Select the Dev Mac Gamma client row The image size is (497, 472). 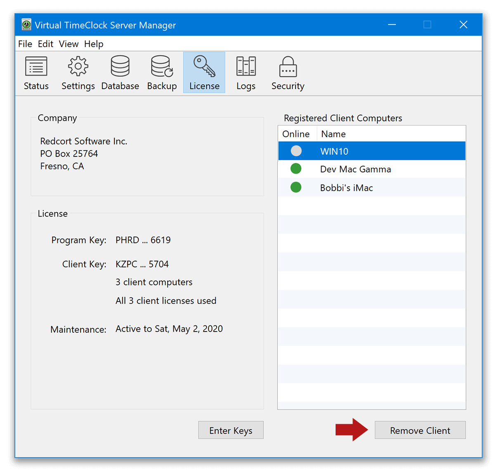tap(355, 168)
